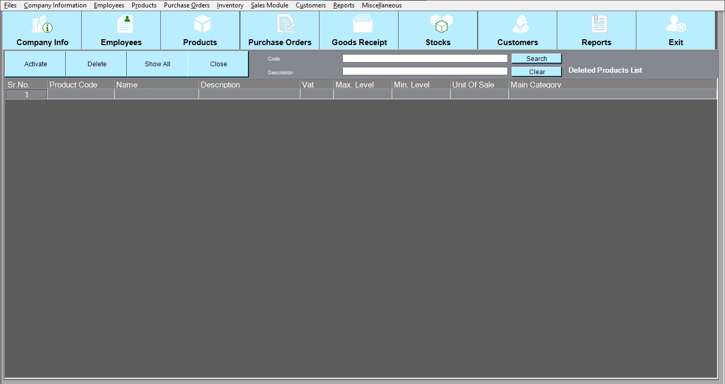Viewport: 725px width, 384px height.
Task: Click the Search button
Action: [537, 59]
